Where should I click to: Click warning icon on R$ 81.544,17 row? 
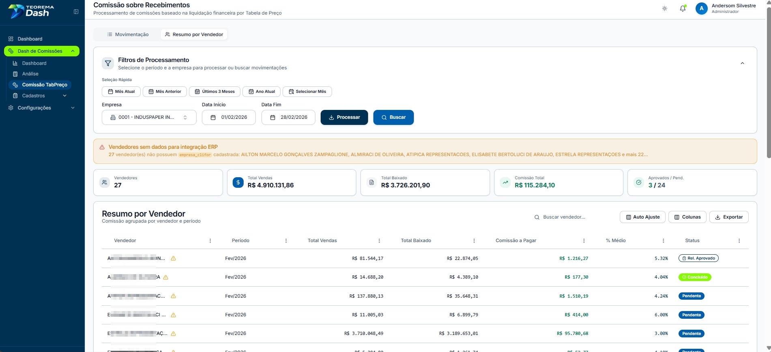[x=173, y=258]
